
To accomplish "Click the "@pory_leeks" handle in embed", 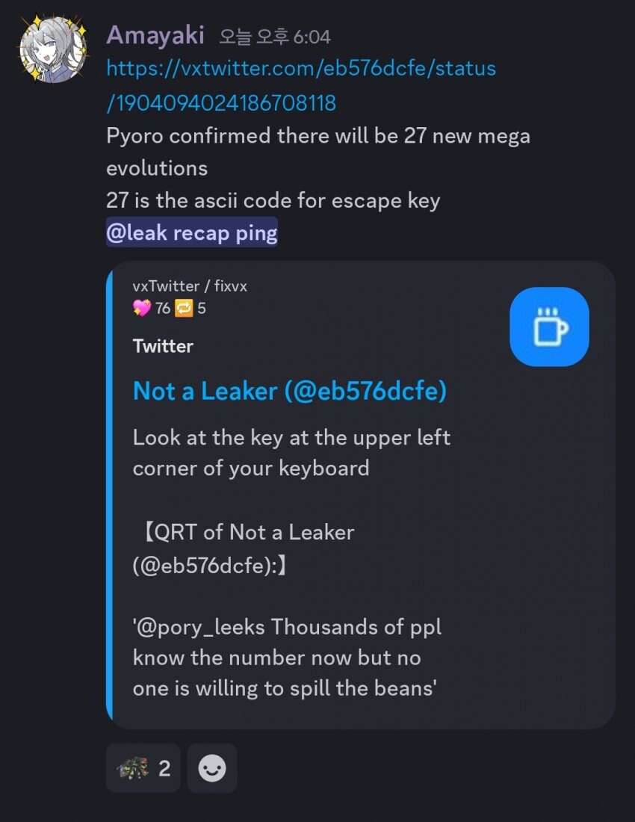I will pos(202,627).
